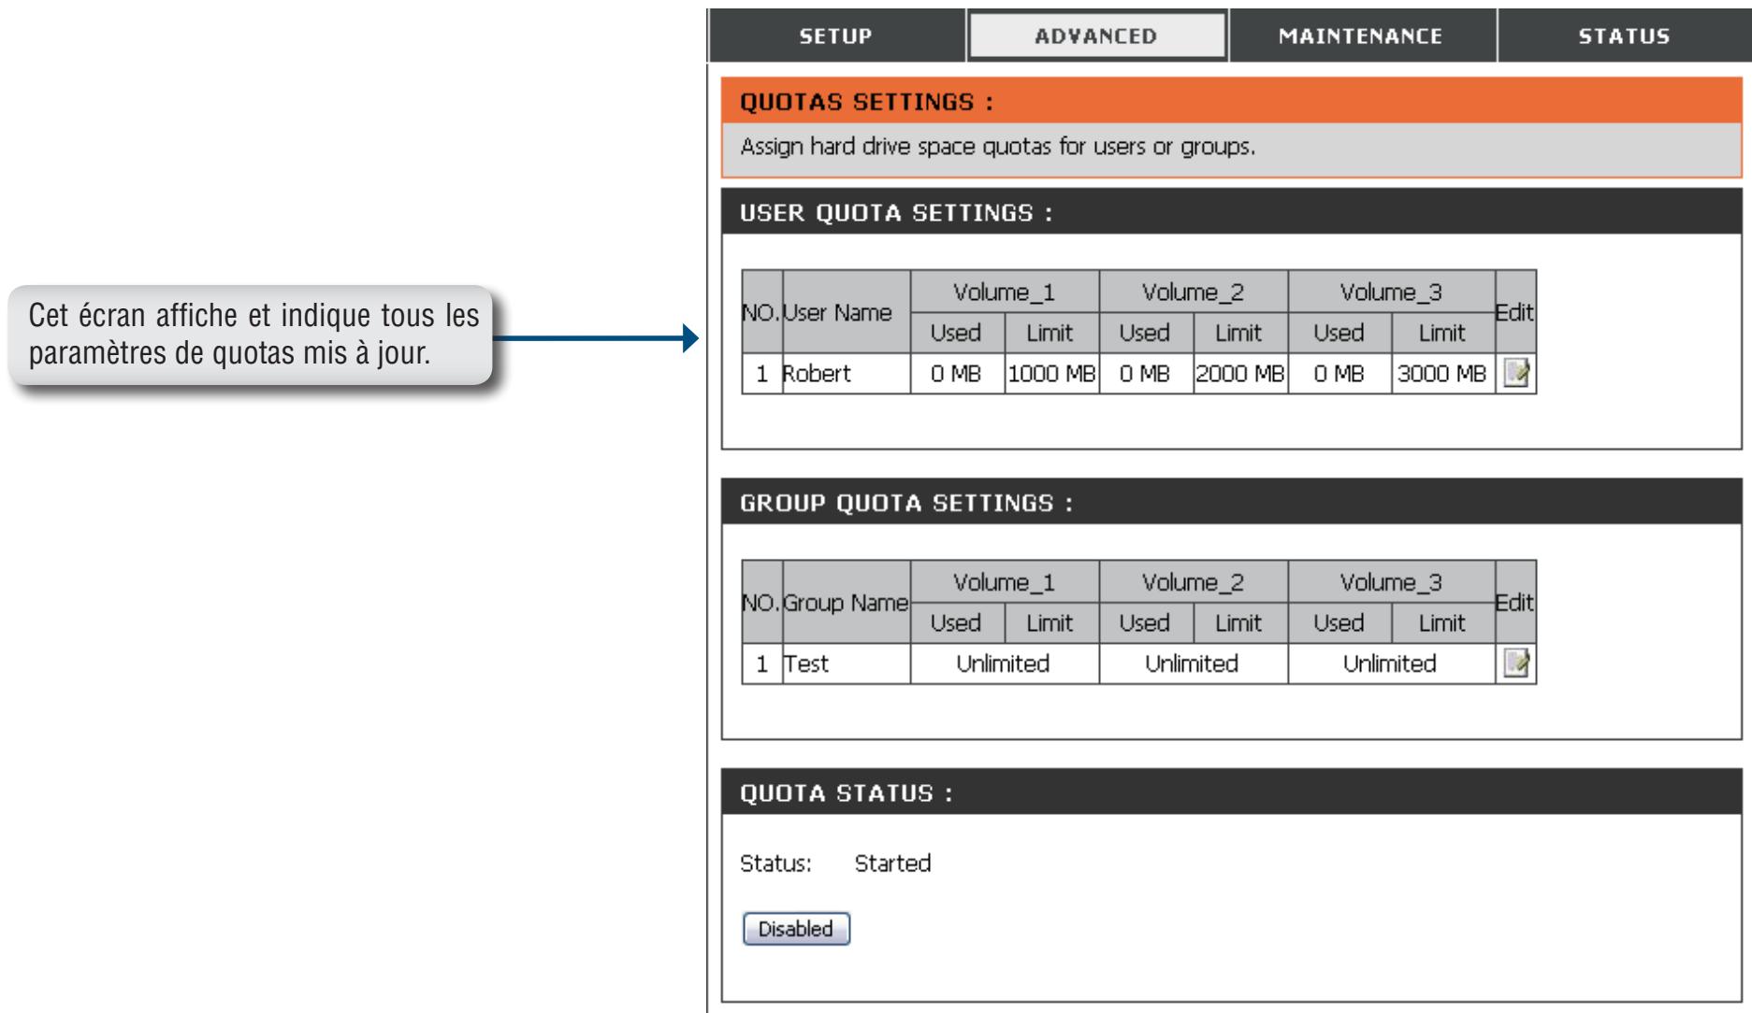Click the User Name column header
This screenshot has width=1752, height=1013.
[x=846, y=312]
